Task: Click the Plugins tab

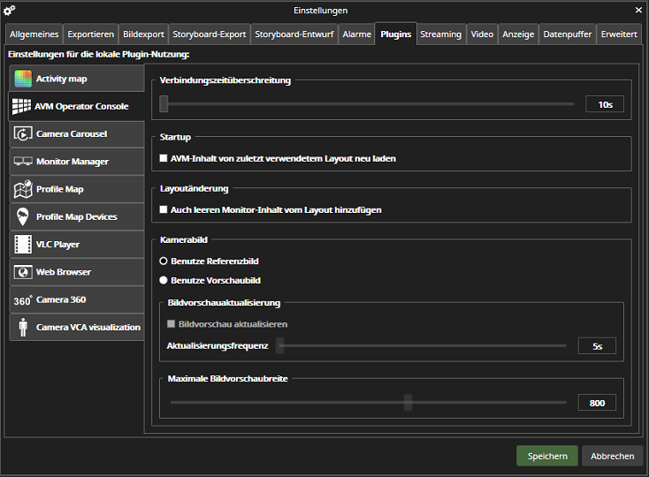Action: tap(396, 34)
